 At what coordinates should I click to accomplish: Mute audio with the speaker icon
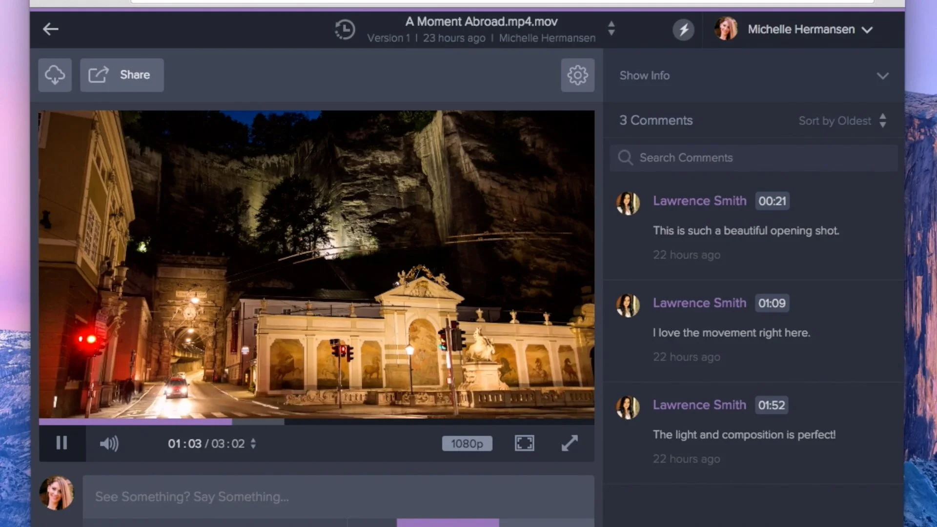(109, 444)
